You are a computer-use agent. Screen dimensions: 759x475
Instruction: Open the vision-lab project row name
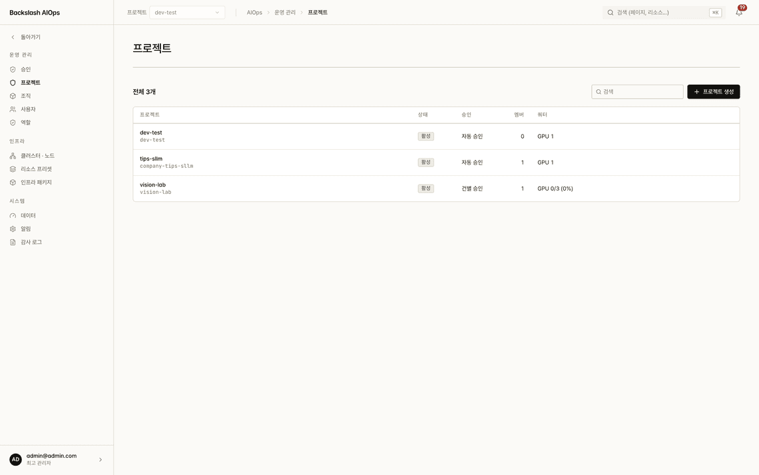click(x=152, y=185)
